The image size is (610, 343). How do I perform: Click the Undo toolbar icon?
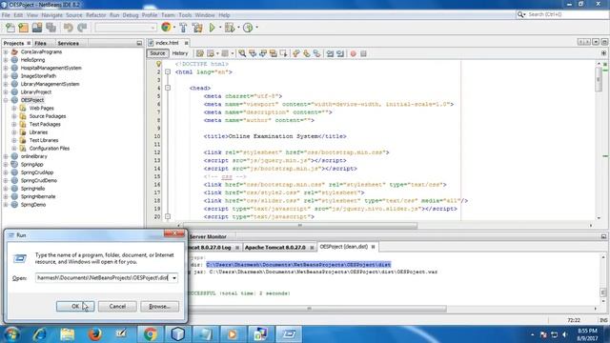[69, 28]
